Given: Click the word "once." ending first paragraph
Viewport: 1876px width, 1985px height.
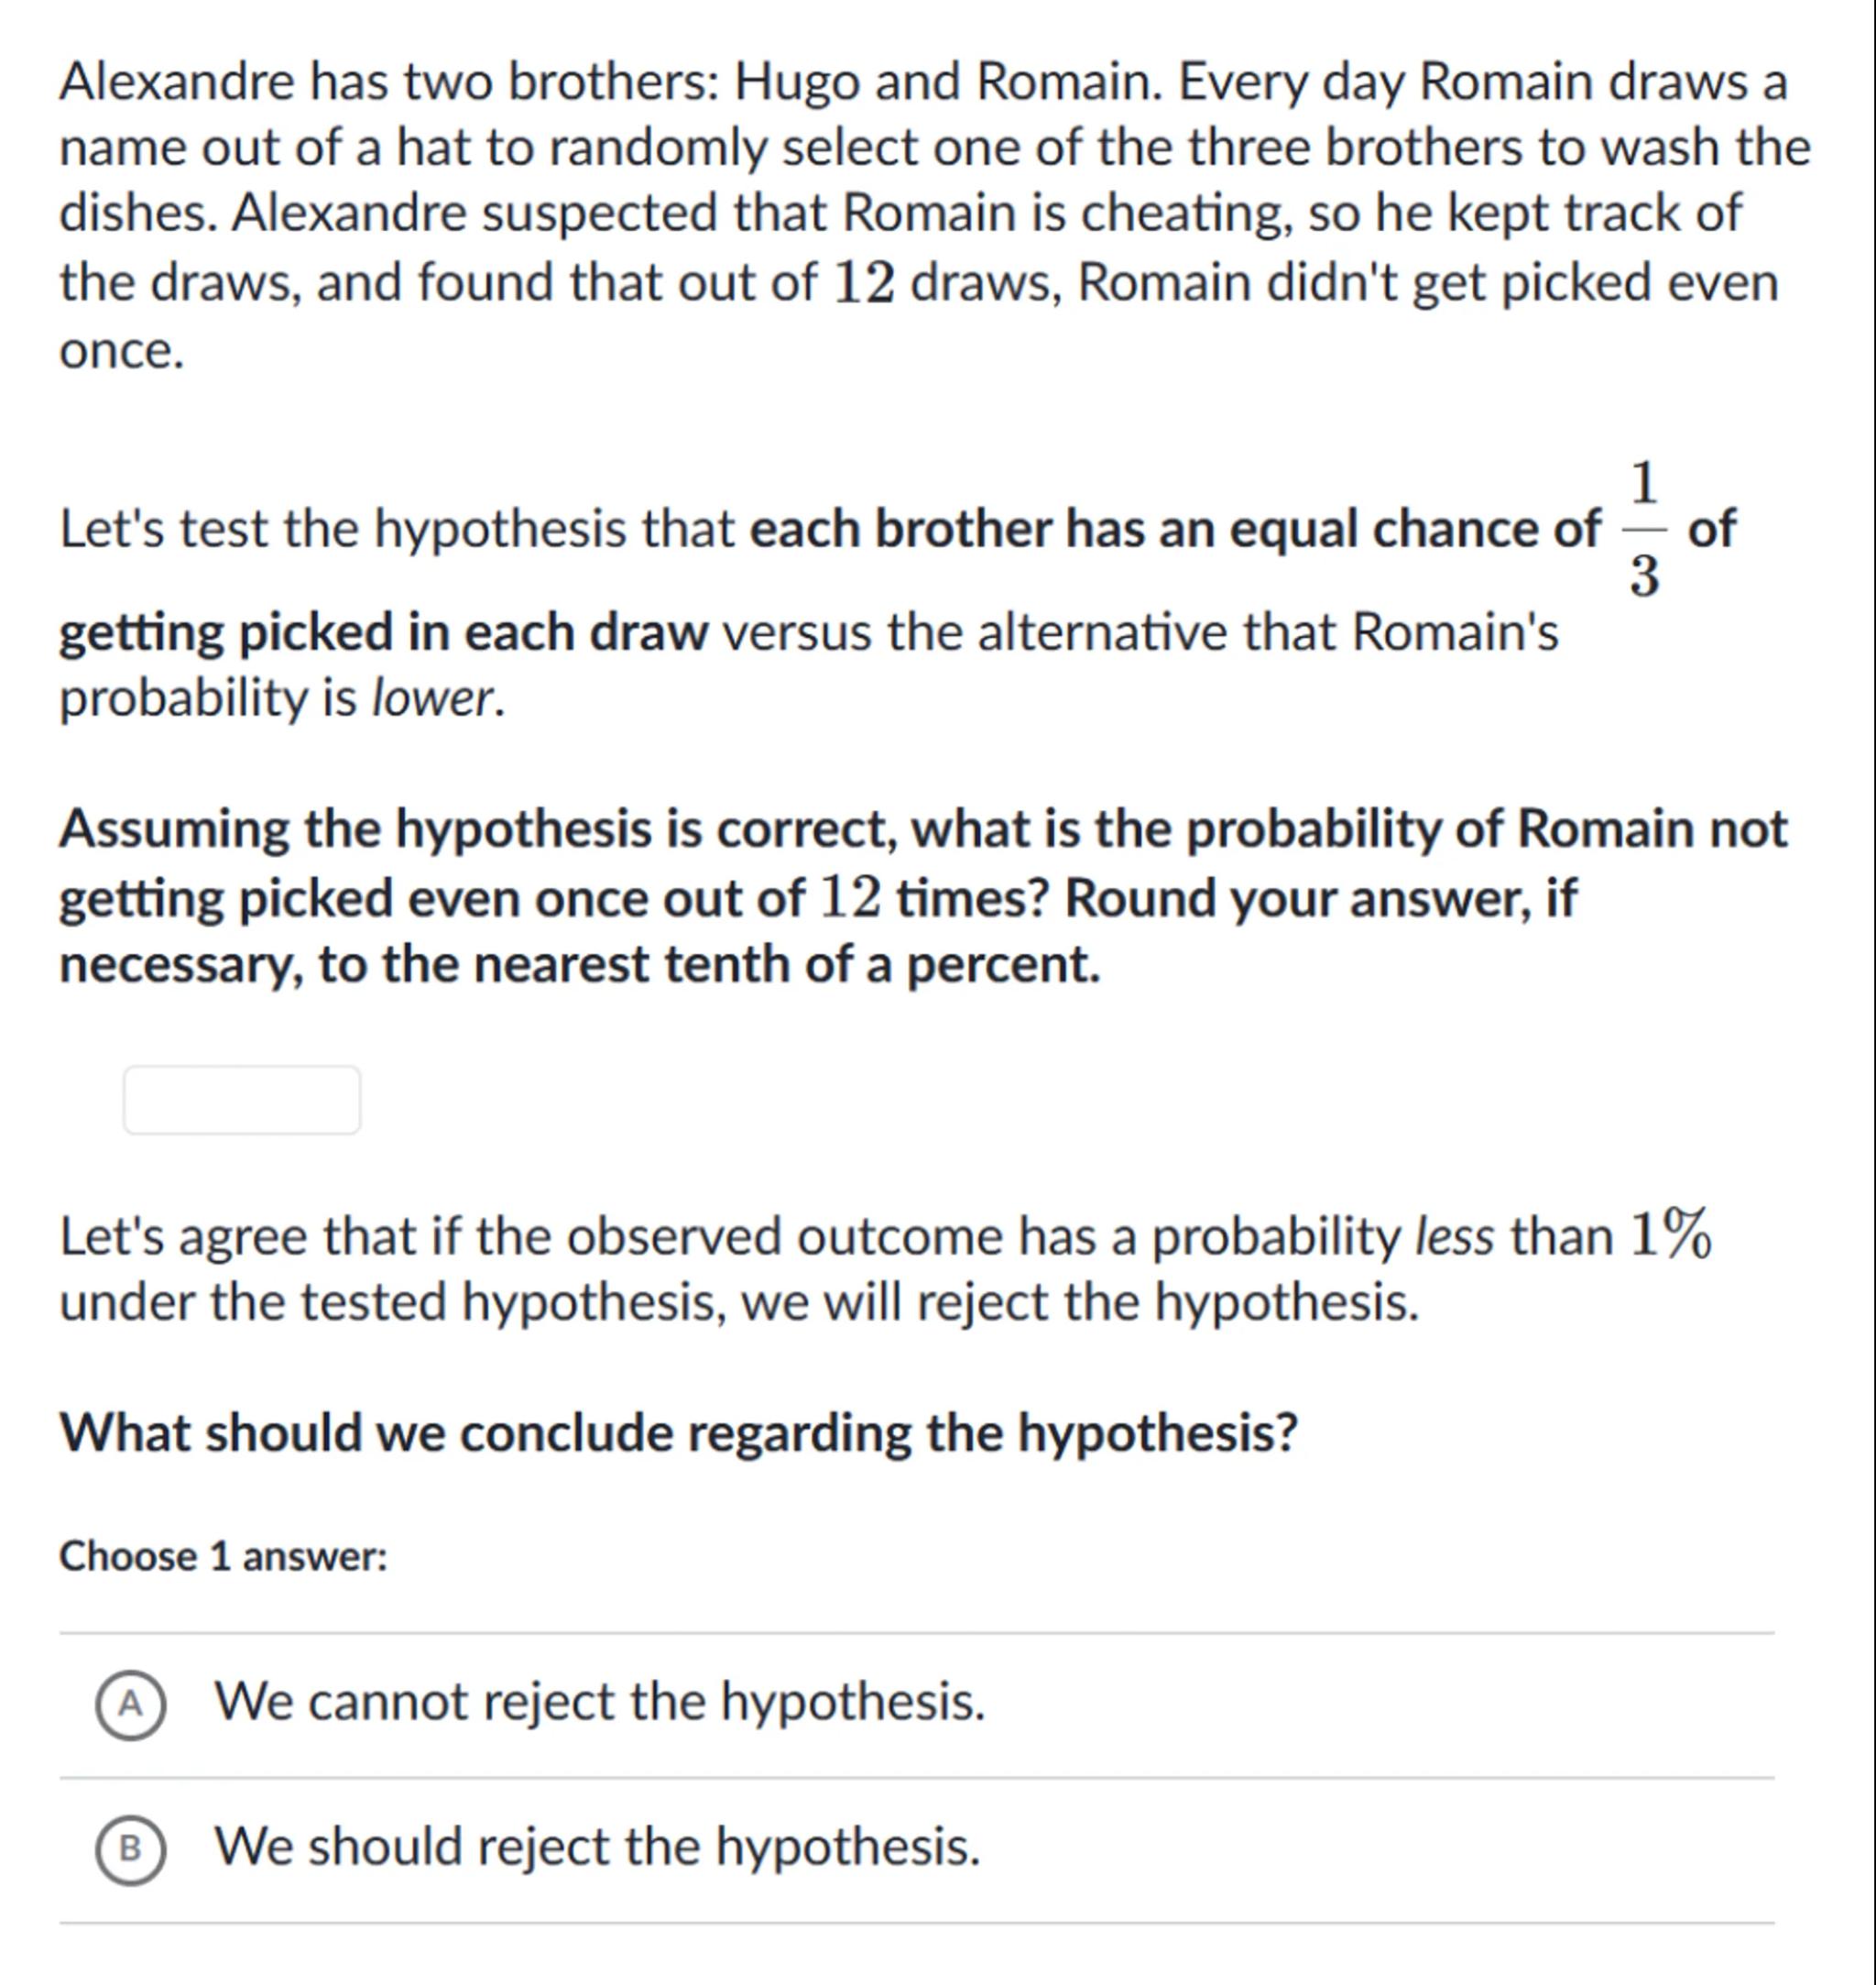Looking at the screenshot, I should 122,351.
